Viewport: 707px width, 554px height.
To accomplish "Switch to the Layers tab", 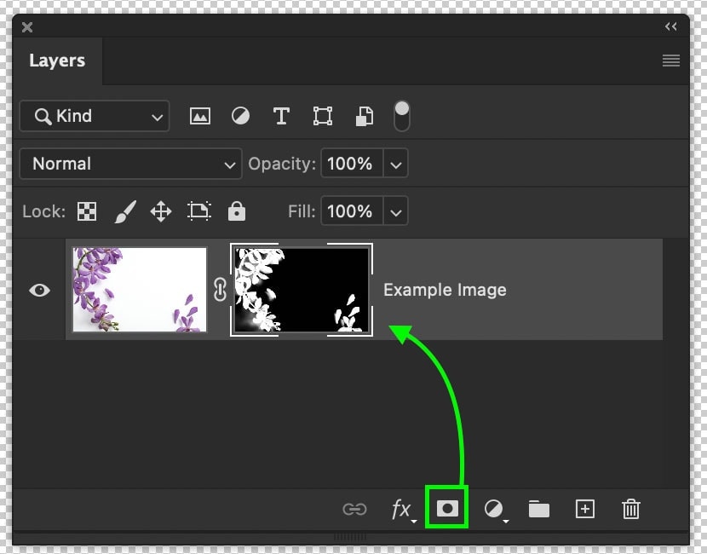I will tap(57, 61).
